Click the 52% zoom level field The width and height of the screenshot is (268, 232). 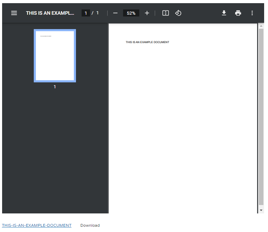[x=131, y=13]
